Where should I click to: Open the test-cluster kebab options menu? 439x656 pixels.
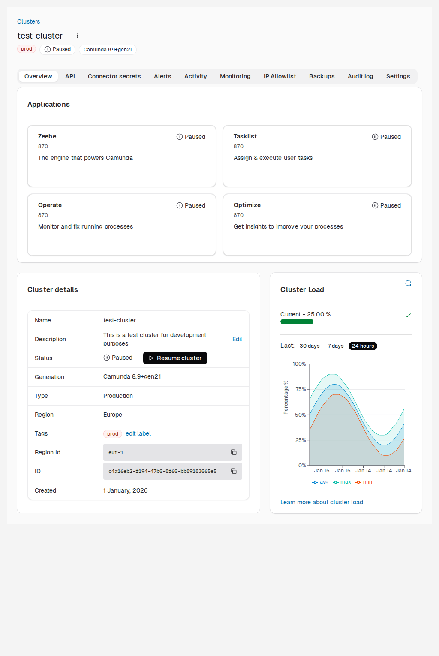click(78, 35)
